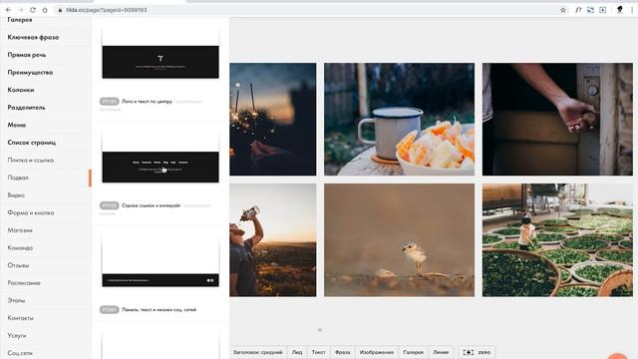Select the Прямая речь category

pyautogui.click(x=27, y=55)
